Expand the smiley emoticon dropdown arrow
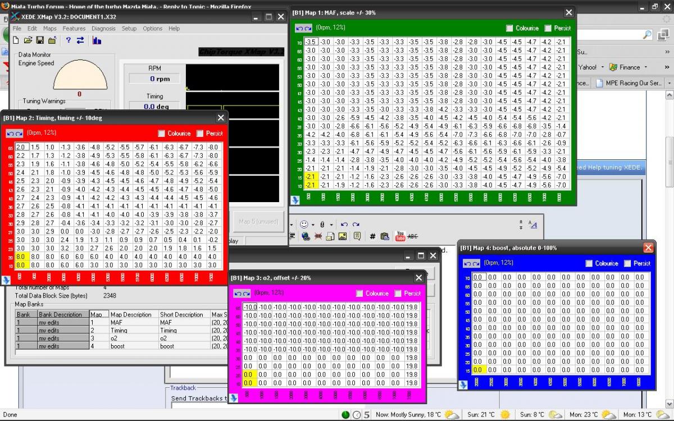 pos(313,225)
